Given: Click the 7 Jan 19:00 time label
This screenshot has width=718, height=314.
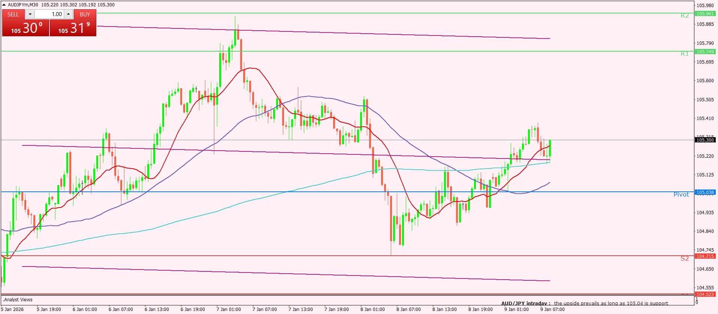Looking at the screenshot, I should pos(337,310).
